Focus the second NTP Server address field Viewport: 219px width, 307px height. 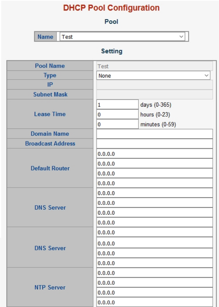(x=154, y=283)
